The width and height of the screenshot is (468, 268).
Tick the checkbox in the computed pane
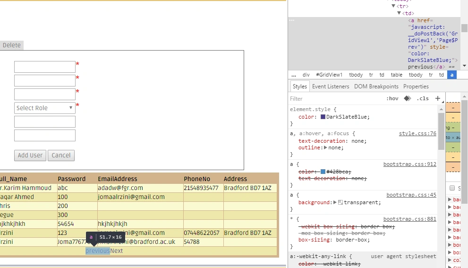[452, 188]
